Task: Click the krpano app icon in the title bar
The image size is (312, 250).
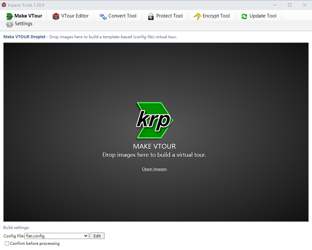Action: coord(4,5)
